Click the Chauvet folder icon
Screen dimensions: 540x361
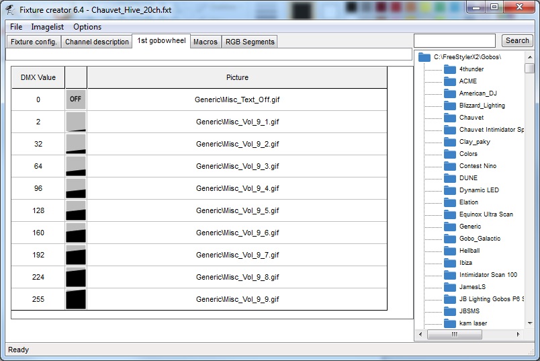(450, 118)
